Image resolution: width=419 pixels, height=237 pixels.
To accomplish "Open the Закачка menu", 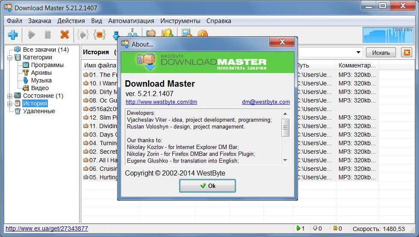I will click(39, 21).
